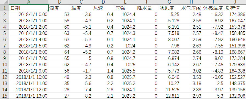Select cell with date 2018/1/1 3:00
The height and width of the screenshot is (99, 246).
[29, 33]
